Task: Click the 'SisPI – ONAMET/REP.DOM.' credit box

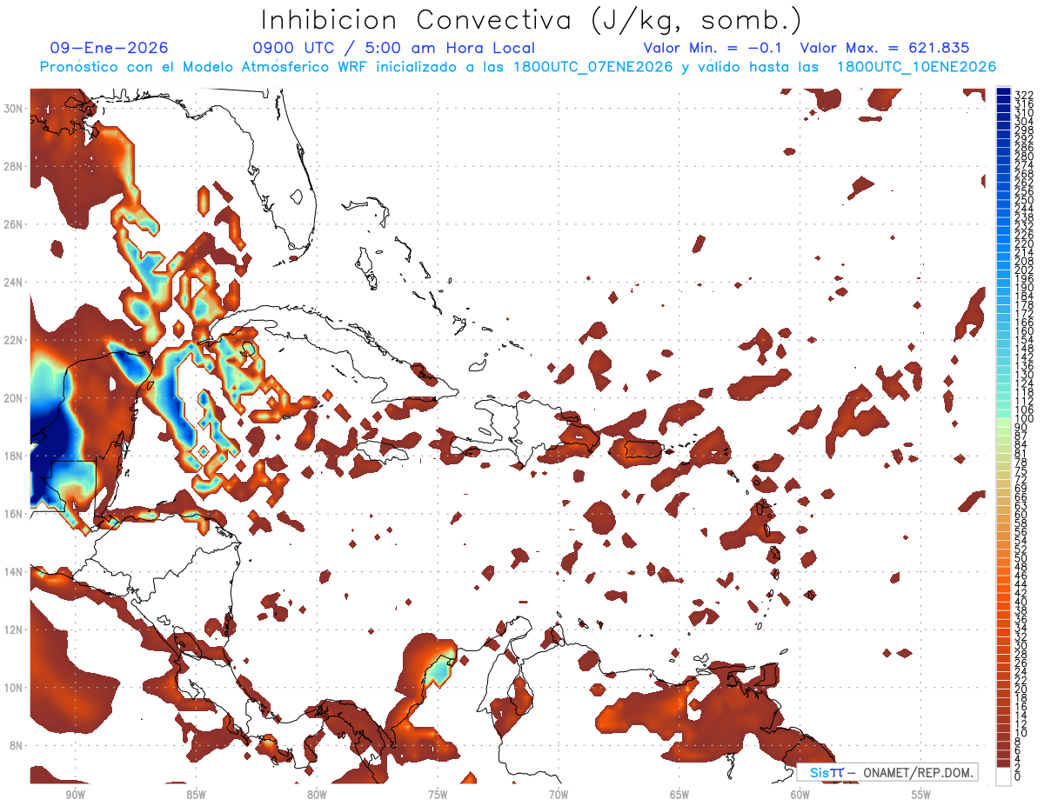Action: [887, 772]
